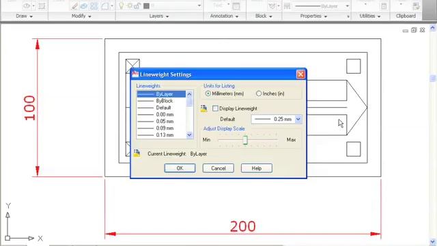Image resolution: width=437 pixels, height=246 pixels.
Task: Click the Help button in dialog
Action: coord(257,168)
